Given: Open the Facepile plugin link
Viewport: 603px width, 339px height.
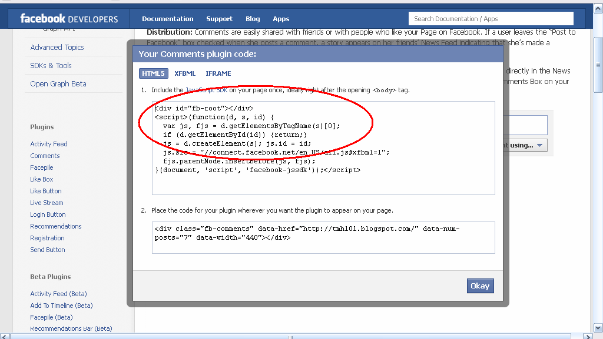Looking at the screenshot, I should pos(42,167).
